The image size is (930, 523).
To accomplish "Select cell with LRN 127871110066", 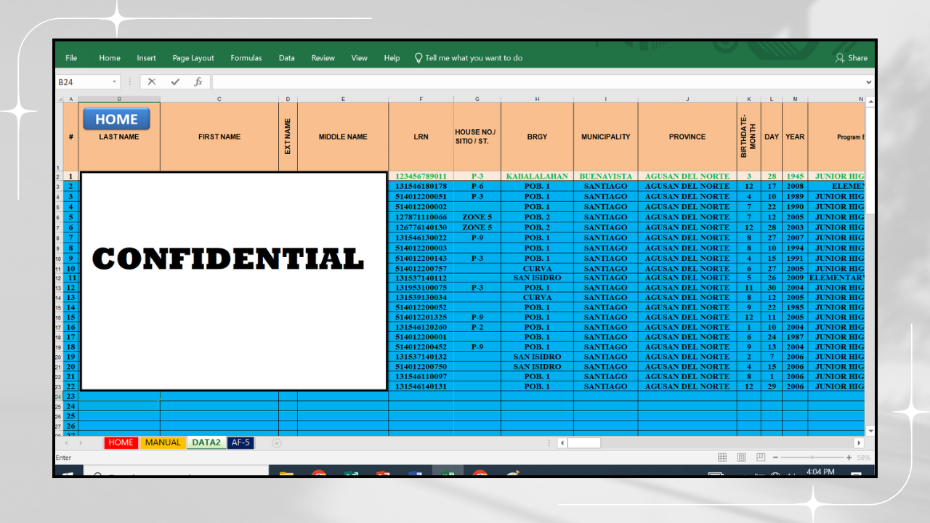I will (x=421, y=217).
